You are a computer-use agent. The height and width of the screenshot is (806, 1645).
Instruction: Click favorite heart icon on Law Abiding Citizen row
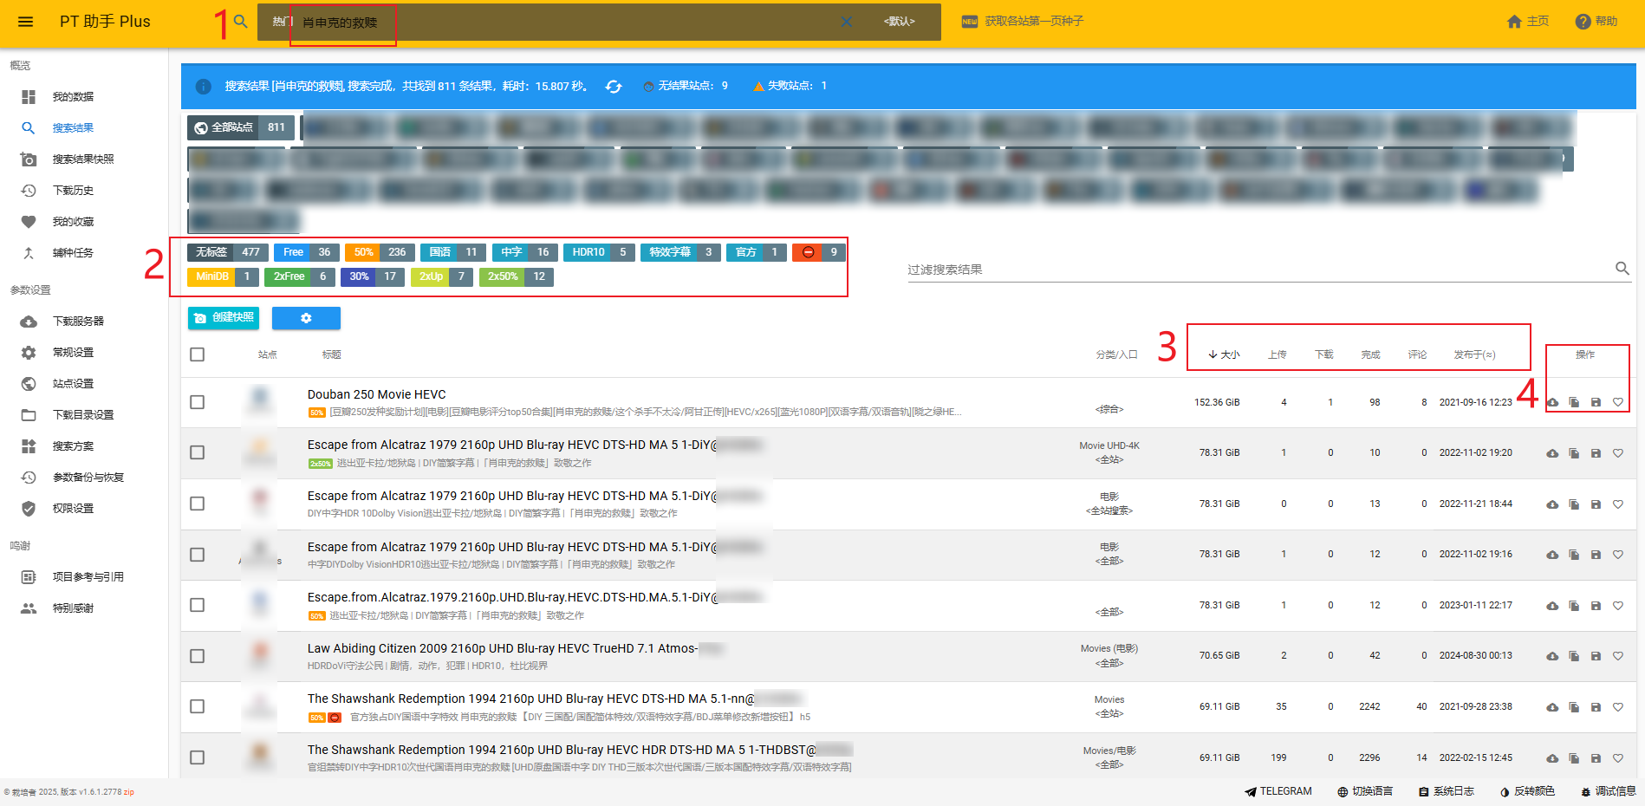click(x=1617, y=656)
